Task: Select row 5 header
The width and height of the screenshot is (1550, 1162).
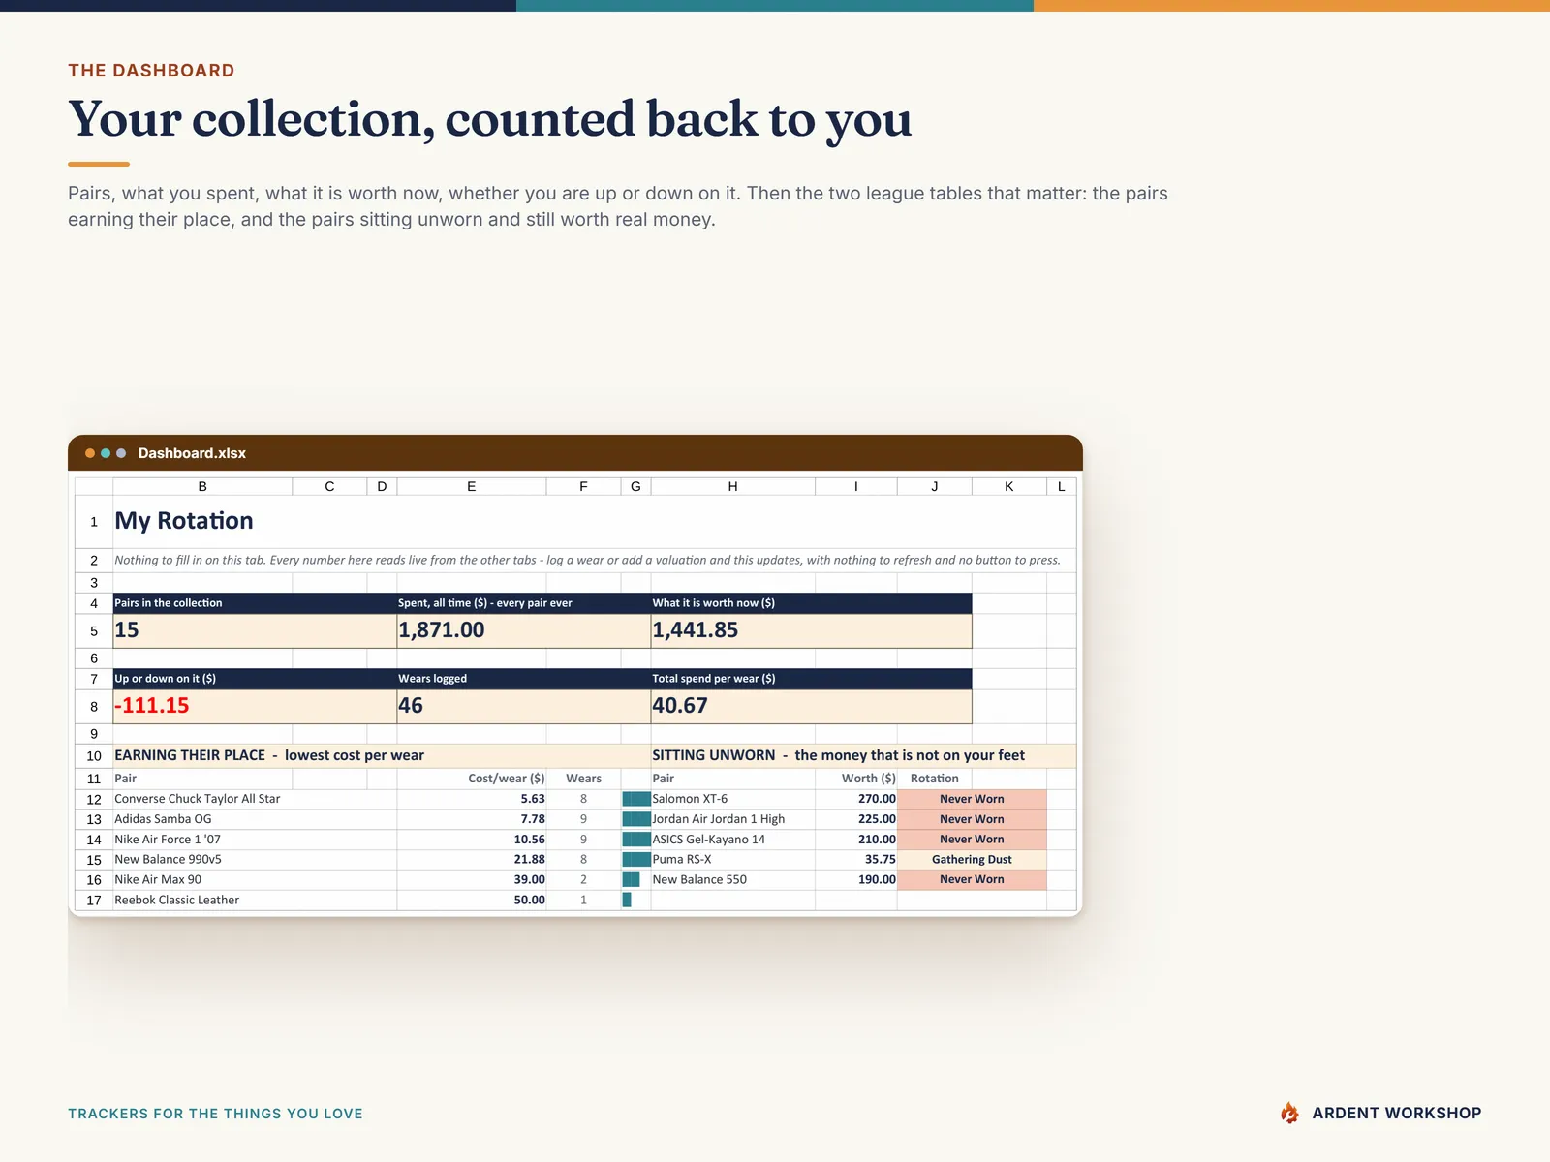Action: click(x=94, y=630)
